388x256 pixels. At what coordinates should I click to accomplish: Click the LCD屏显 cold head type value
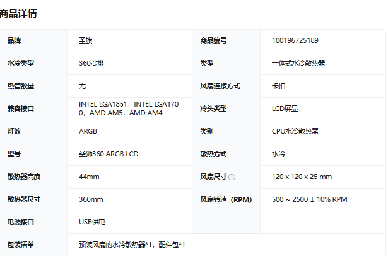click(285, 108)
